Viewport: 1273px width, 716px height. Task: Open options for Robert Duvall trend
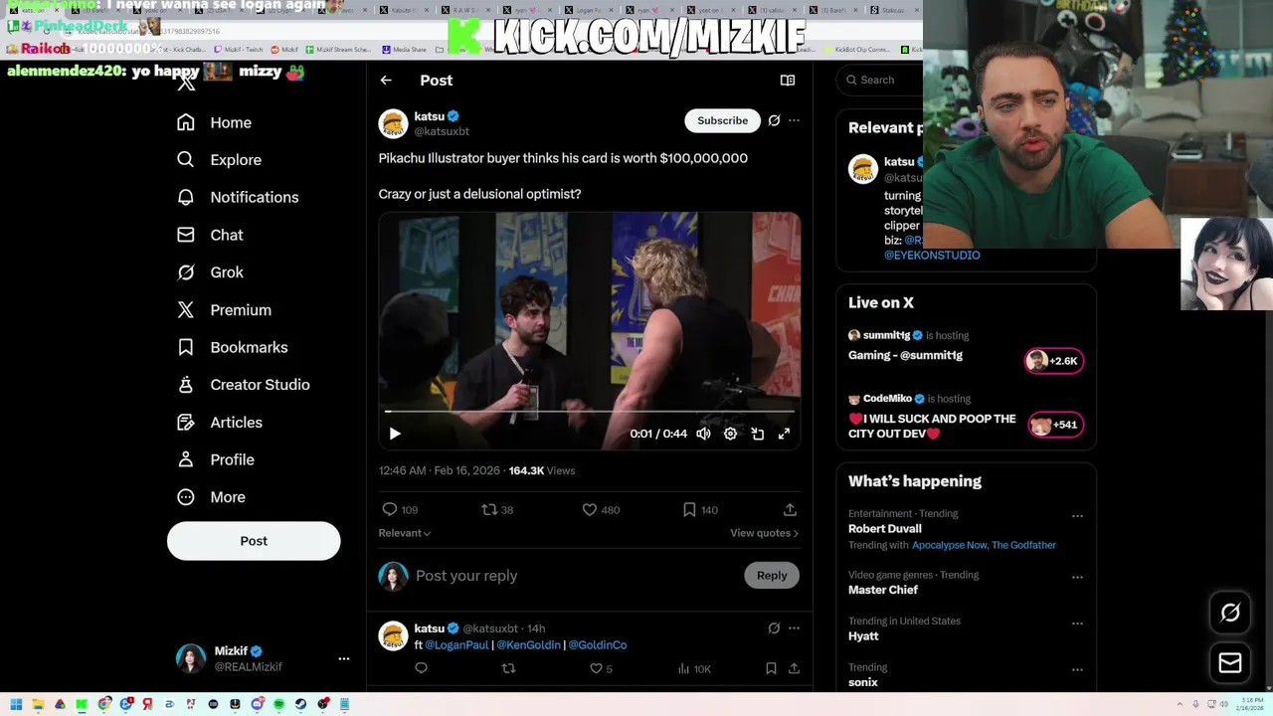(x=1077, y=516)
